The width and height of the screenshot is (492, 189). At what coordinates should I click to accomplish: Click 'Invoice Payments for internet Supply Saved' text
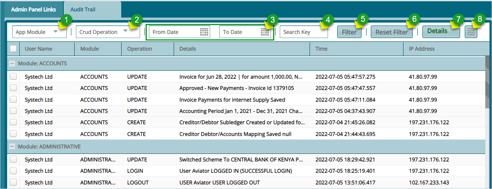tap(232, 100)
